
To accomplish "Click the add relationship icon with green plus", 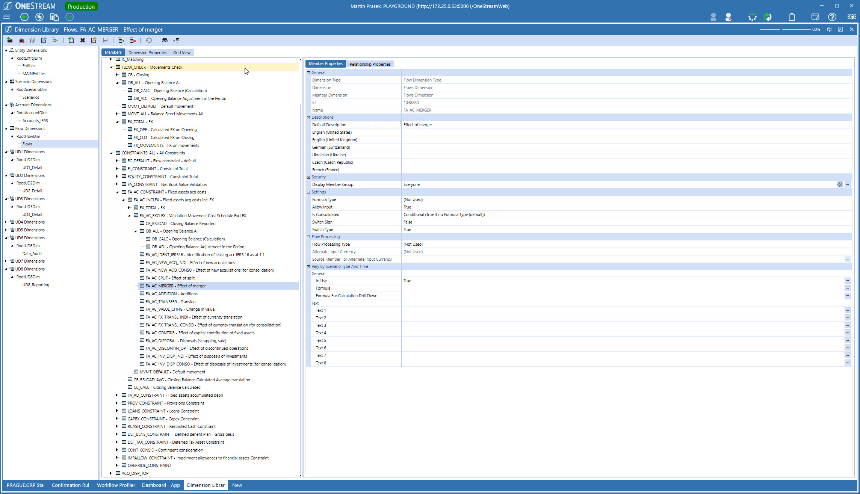I will [x=121, y=40].
